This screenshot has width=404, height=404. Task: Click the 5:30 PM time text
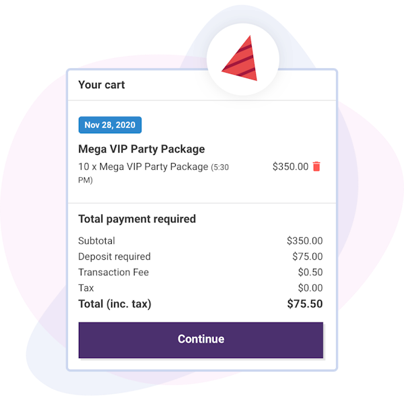(x=154, y=174)
